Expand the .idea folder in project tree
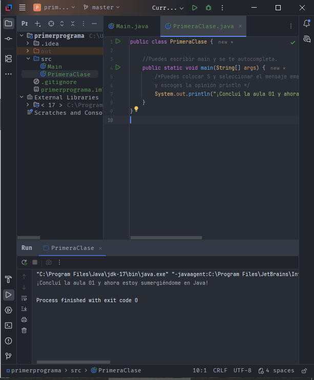 [29, 44]
